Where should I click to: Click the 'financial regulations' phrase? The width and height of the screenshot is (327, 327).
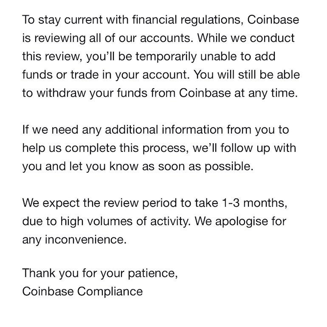point(188,20)
